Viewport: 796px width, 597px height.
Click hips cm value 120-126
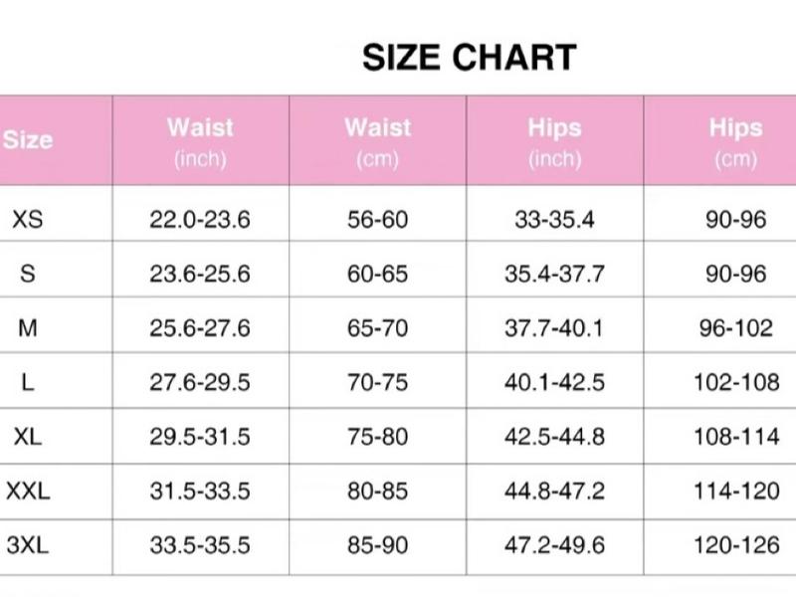[735, 545]
